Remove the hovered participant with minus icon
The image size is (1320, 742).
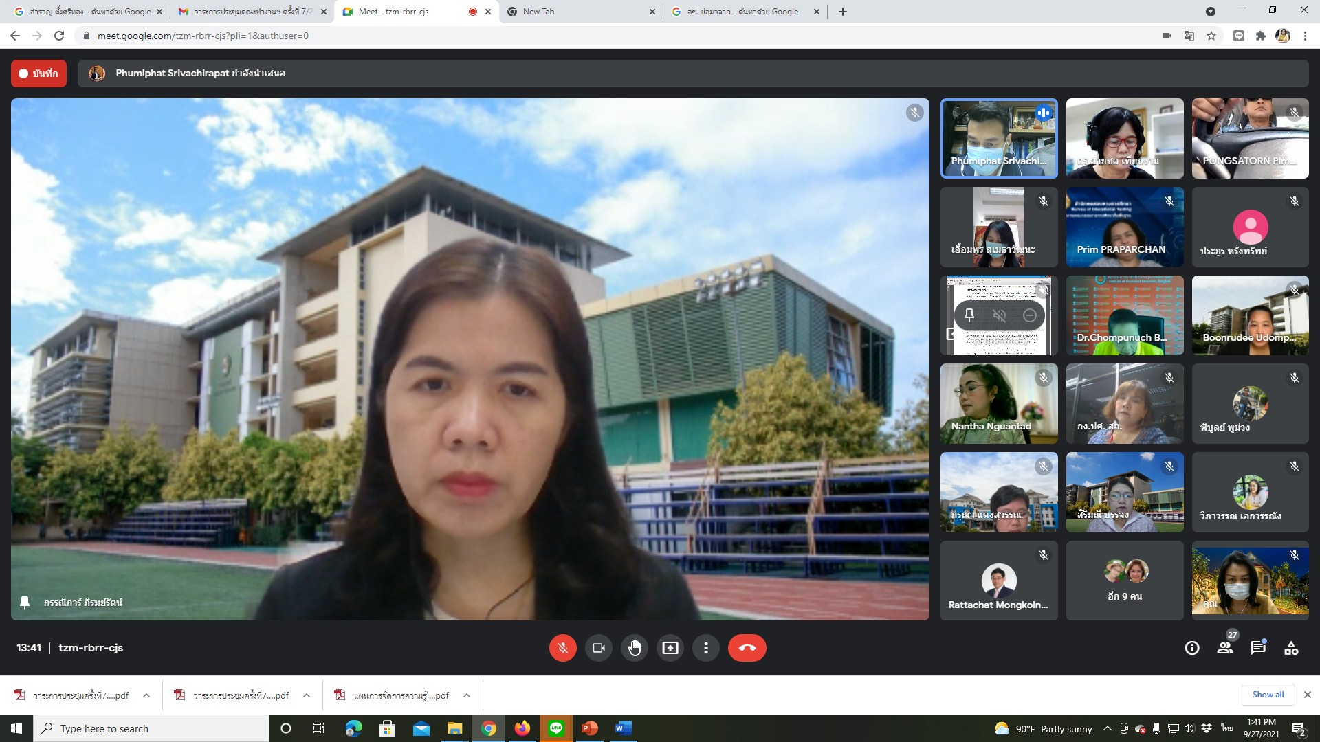pyautogui.click(x=1029, y=315)
